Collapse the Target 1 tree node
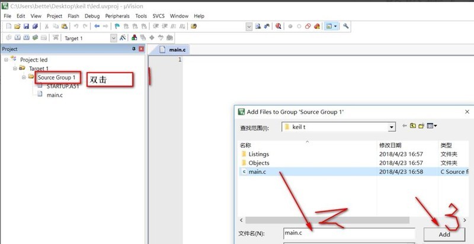 click(x=15, y=69)
